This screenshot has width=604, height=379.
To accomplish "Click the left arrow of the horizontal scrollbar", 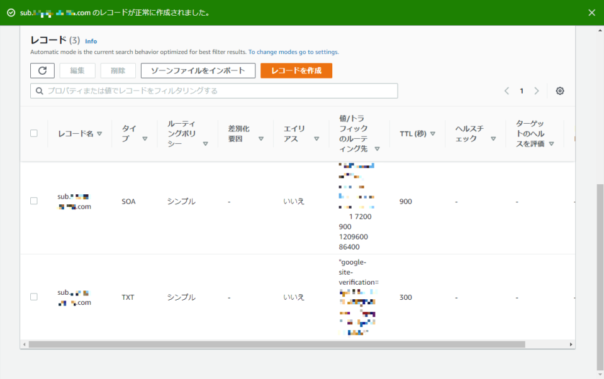I will pos(26,344).
